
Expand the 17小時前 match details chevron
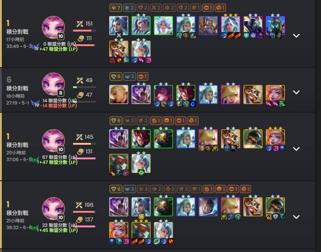[x=296, y=36]
